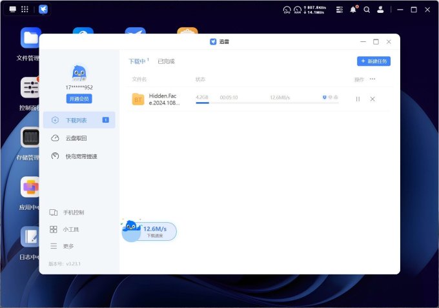Open the phone control option
Viewport: 439px width, 308px height.
tap(67, 212)
